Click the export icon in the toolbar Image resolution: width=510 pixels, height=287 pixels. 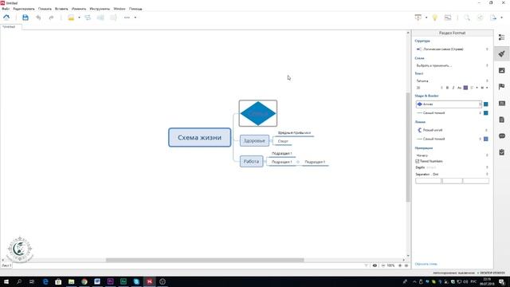point(493,18)
